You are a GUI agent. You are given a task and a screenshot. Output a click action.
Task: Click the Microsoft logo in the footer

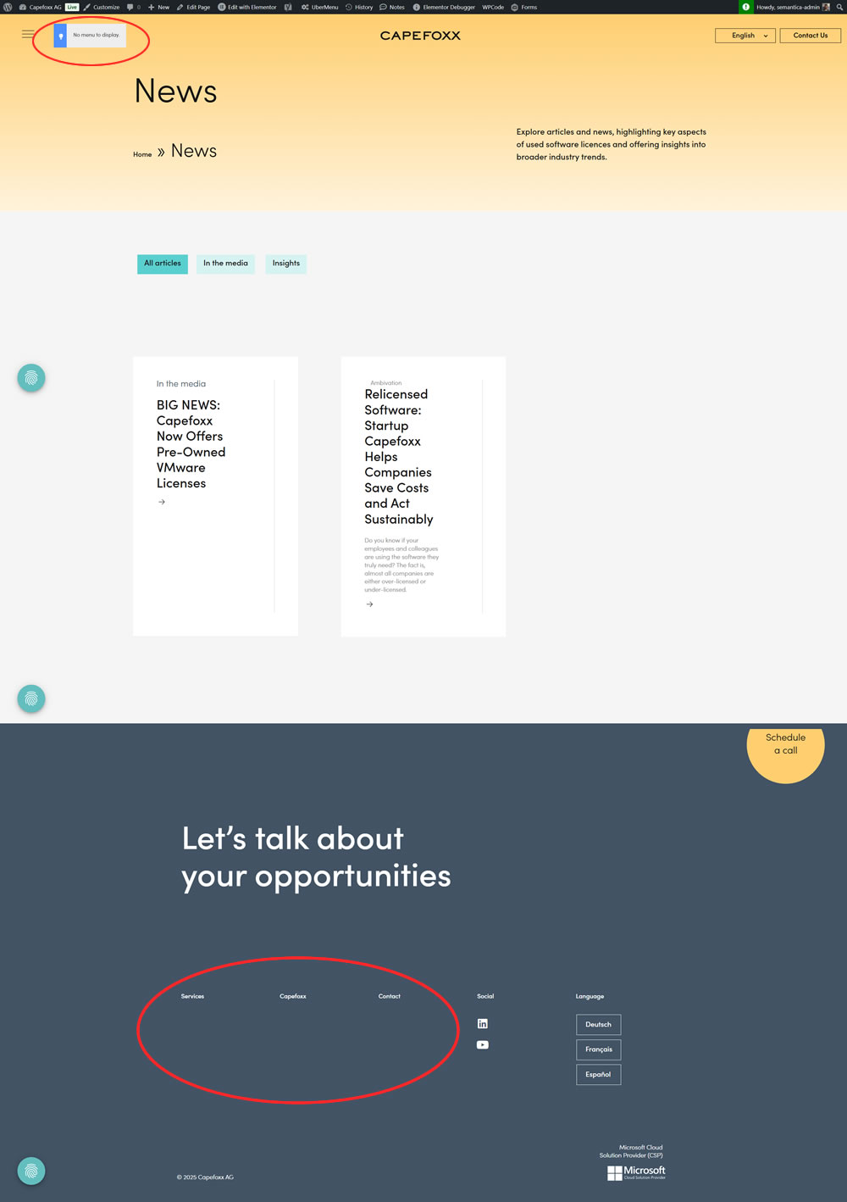click(x=636, y=1172)
